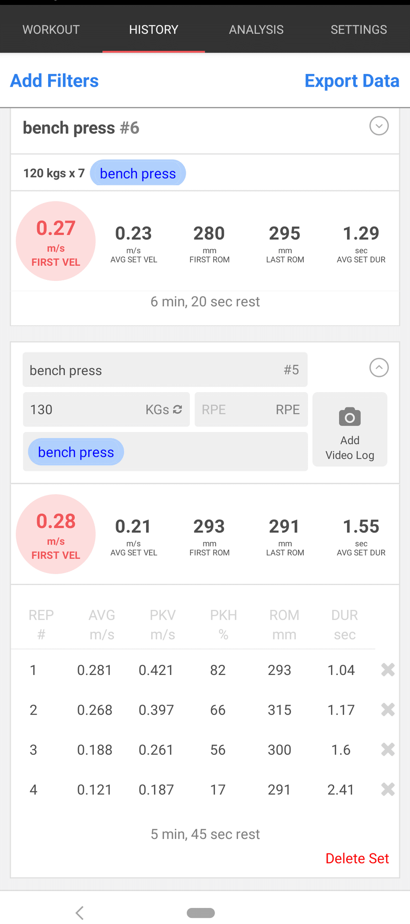The height and width of the screenshot is (924, 410).
Task: Tap the camera Add Video Log icon
Action: pos(350,417)
